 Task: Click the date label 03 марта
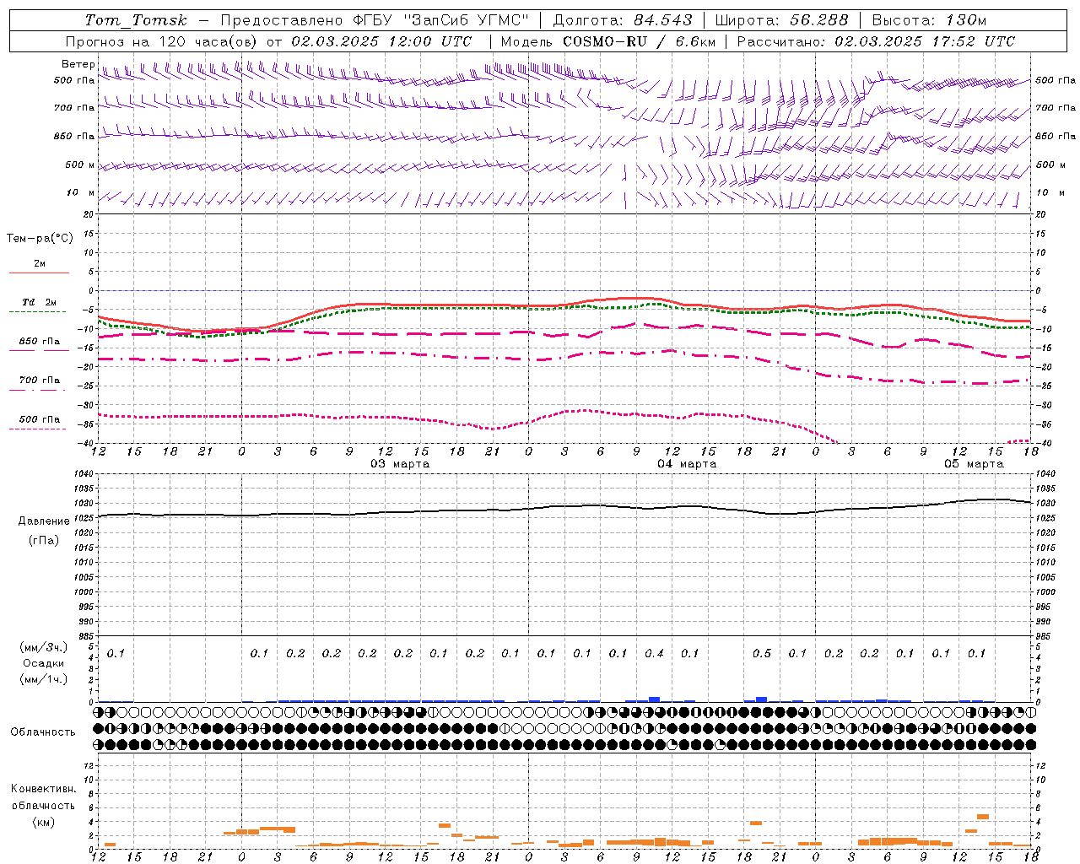click(x=400, y=464)
